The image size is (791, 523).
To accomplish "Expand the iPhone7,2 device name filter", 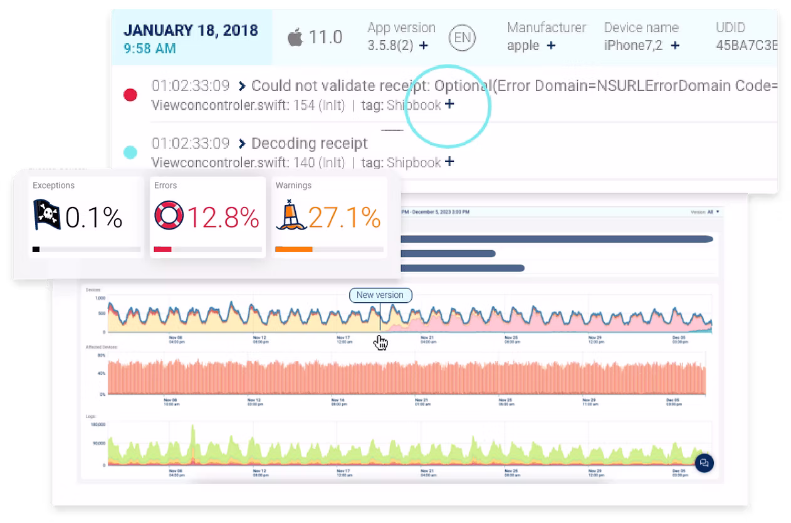I will tap(674, 45).
